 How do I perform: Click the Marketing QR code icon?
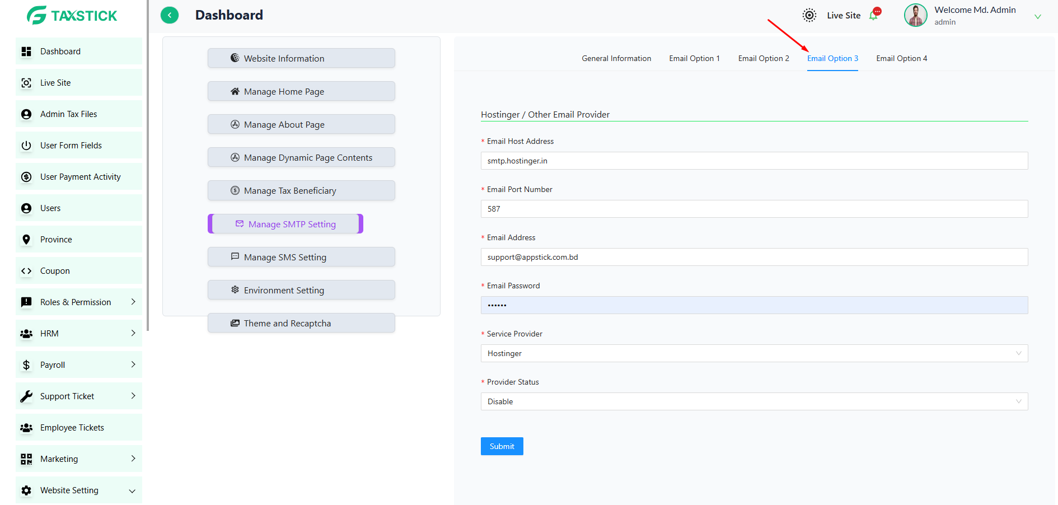(x=26, y=459)
